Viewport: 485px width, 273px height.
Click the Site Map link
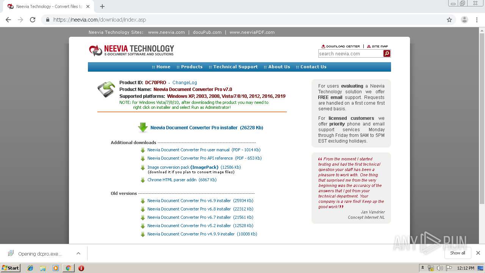coord(377,46)
